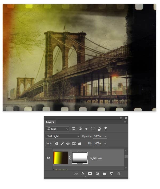Image resolution: width=160 pixels, height=189 pixels.
Task: Select Light Leak layer mask thumbnail
Action: pos(80,158)
